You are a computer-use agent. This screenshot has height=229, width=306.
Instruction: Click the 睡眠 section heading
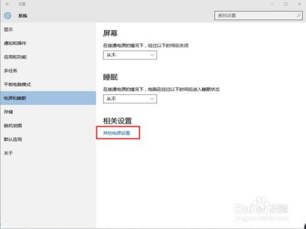click(x=110, y=77)
